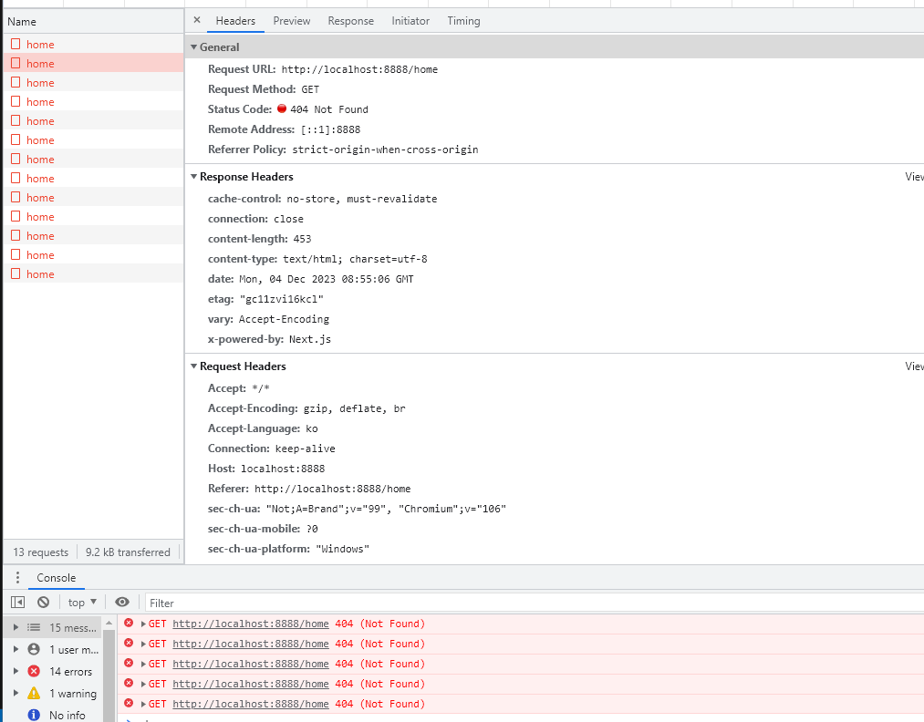
Task: Select the first 'home' request in the list
Action: pyautogui.click(x=94, y=44)
